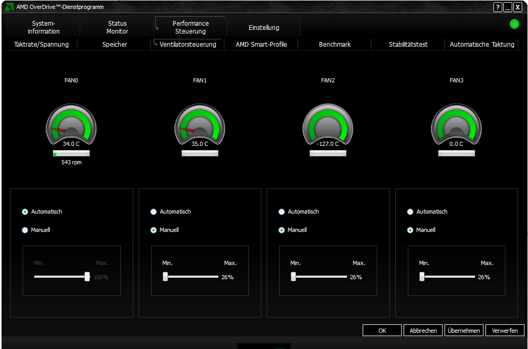Click the Abbrechen button
Image resolution: width=528 pixels, height=349 pixels.
(423, 331)
